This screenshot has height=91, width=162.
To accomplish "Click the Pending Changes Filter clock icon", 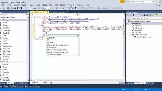I will [137, 15].
